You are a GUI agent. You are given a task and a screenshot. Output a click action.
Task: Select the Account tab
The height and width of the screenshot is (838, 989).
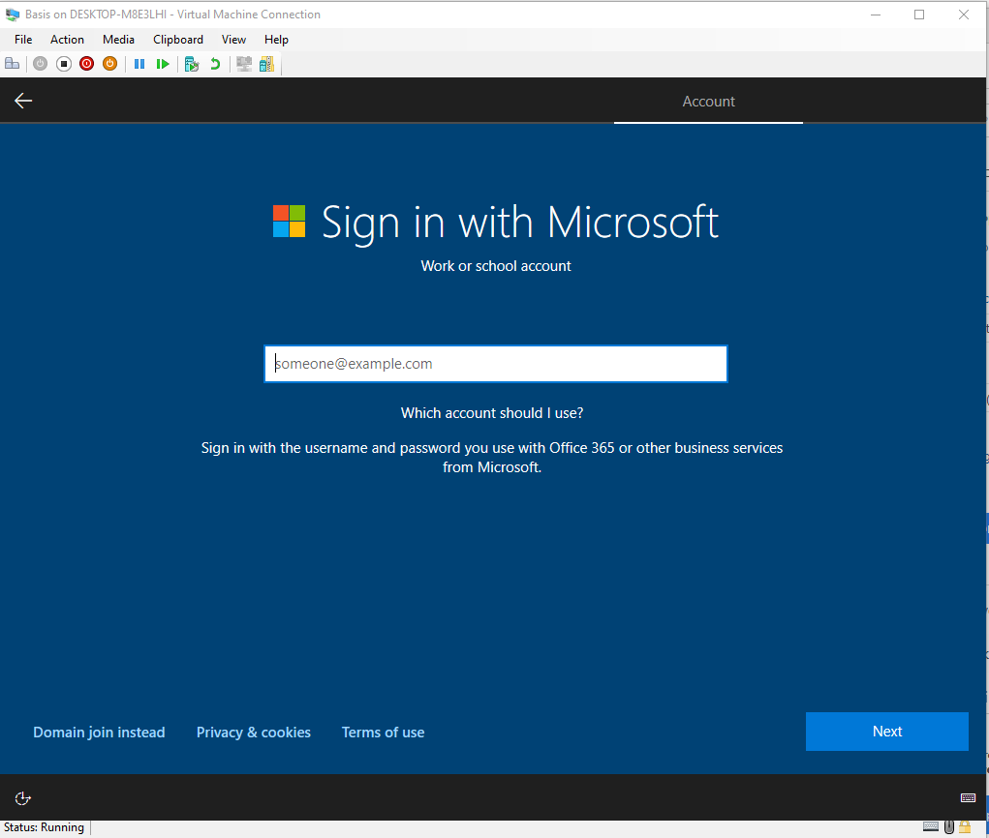(708, 102)
